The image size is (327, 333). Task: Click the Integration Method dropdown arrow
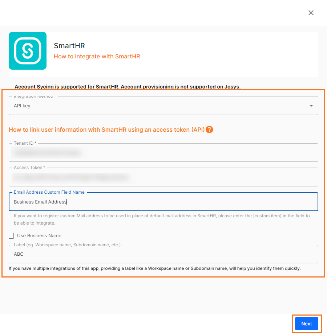(x=311, y=106)
